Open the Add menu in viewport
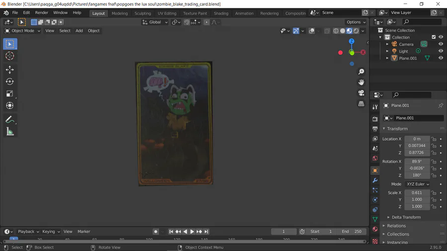 pos(79,31)
